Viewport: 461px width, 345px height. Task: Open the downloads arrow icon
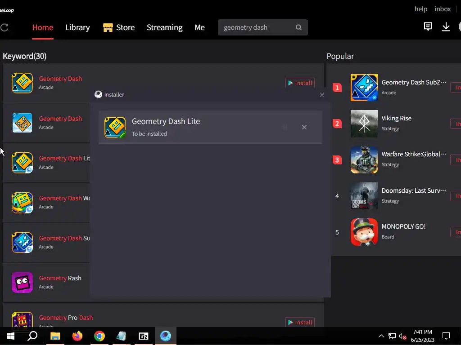[446, 27]
